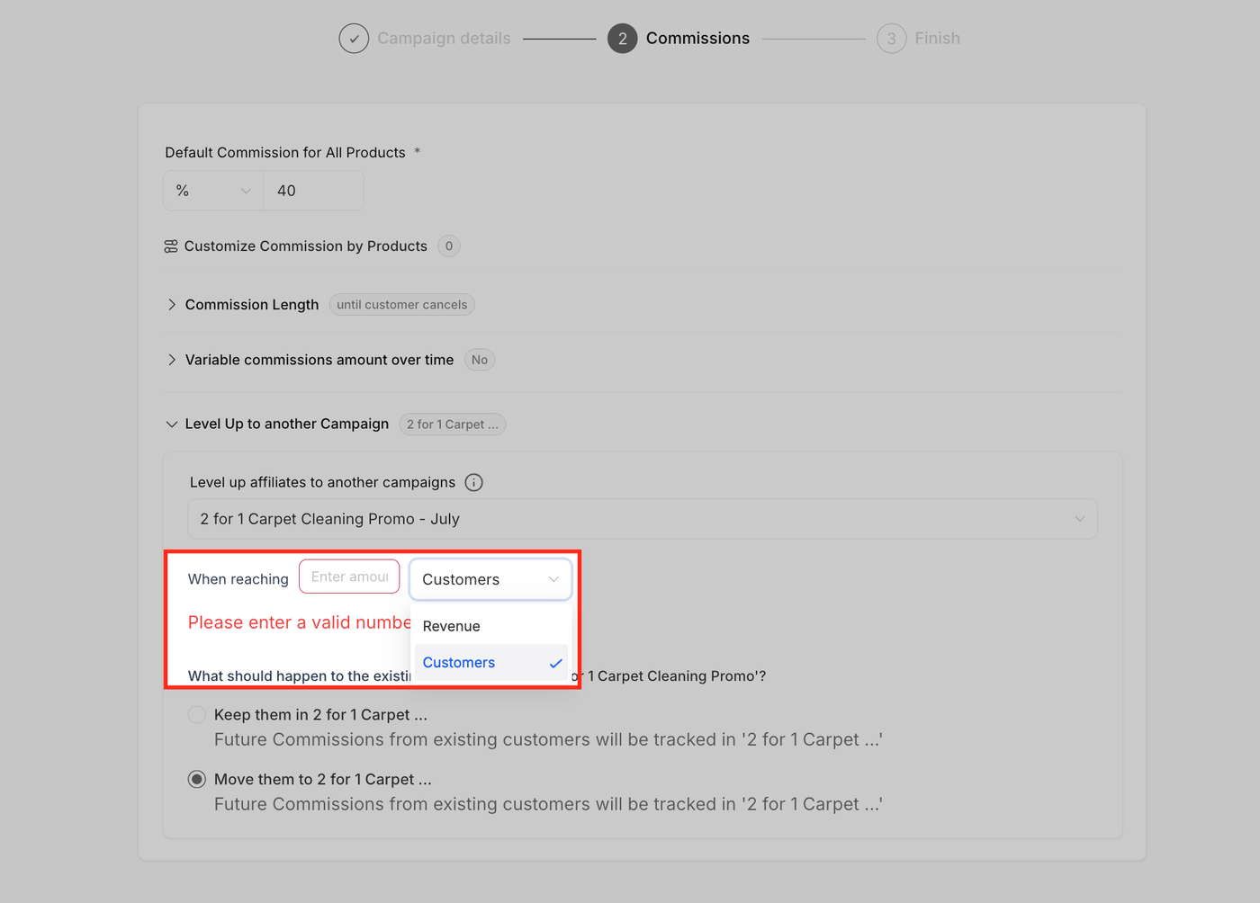Viewport: 1260px width, 903px height.
Task: Go to Campaign details step
Action: (444, 39)
